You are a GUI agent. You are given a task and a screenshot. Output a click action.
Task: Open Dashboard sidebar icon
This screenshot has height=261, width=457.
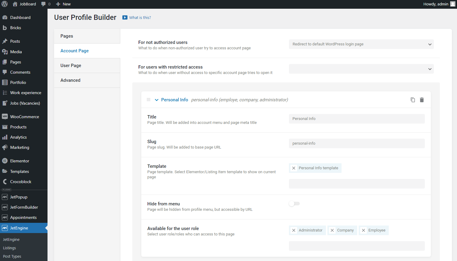pos(5,17)
